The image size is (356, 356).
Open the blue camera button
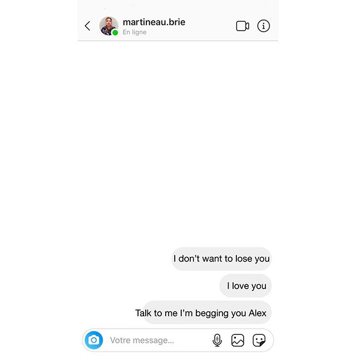click(x=94, y=340)
